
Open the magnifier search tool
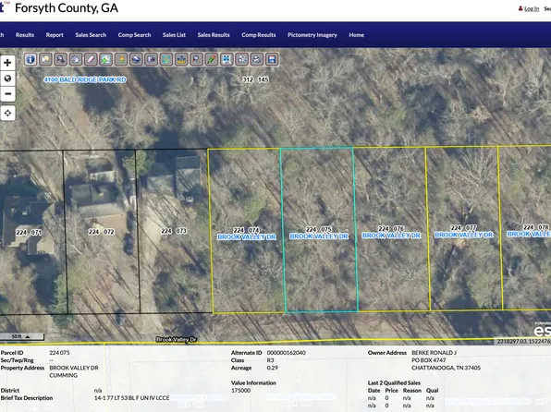[196, 59]
